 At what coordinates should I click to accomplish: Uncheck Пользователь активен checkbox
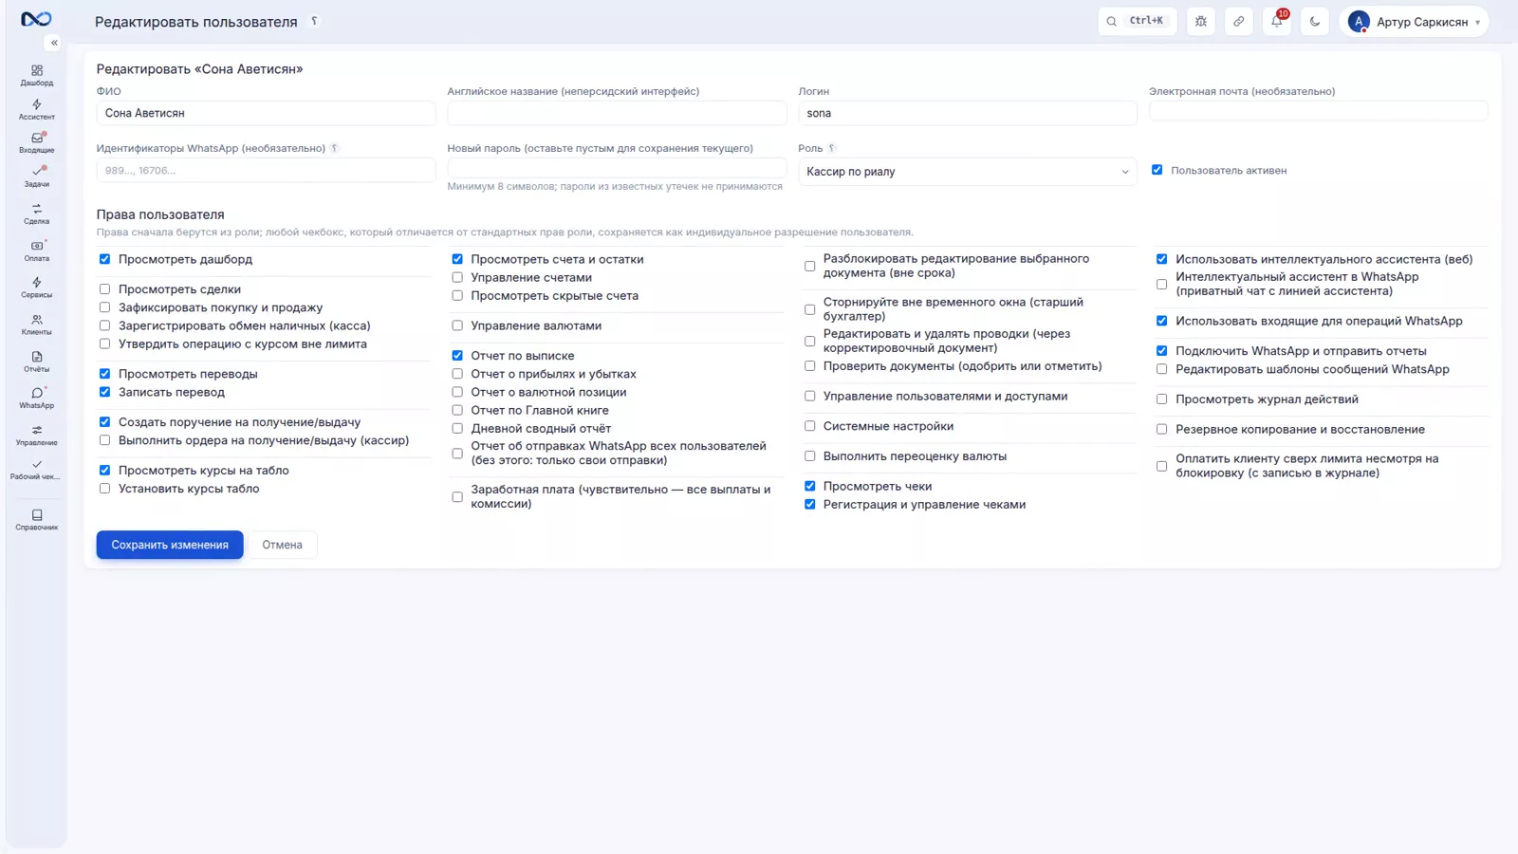click(x=1157, y=170)
